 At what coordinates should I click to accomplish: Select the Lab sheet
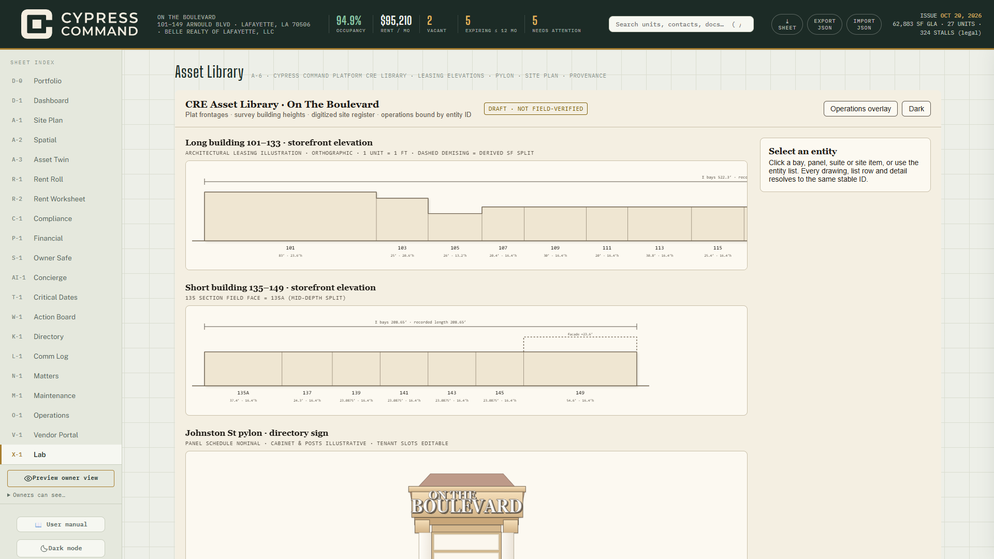[x=61, y=455]
